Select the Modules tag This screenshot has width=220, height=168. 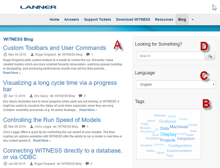[x=145, y=128]
